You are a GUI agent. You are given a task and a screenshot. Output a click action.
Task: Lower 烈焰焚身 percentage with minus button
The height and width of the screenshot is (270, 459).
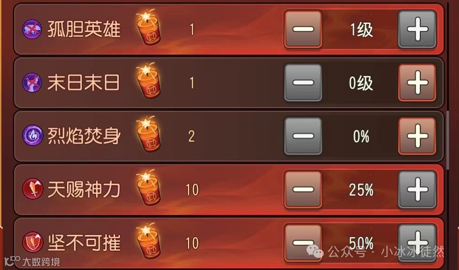tap(303, 136)
